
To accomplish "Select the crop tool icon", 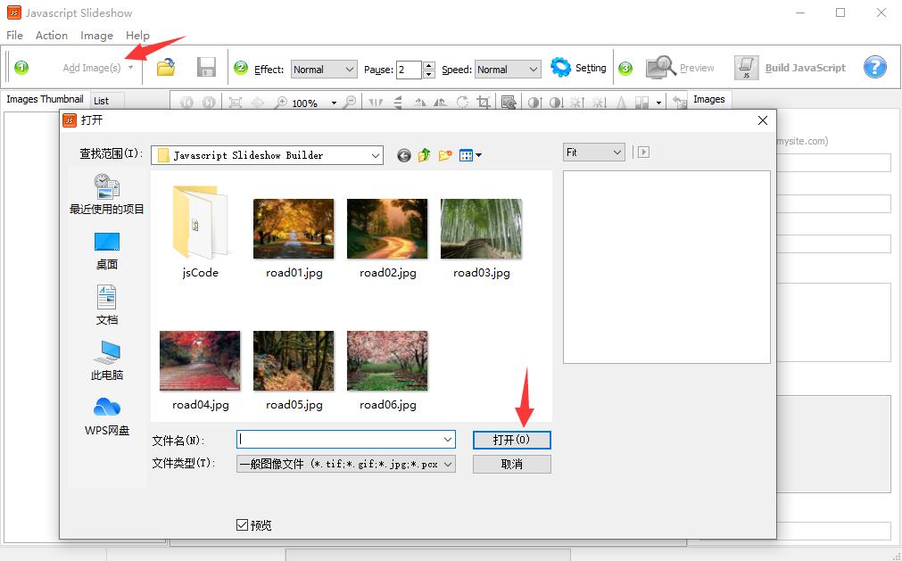I will 484,103.
